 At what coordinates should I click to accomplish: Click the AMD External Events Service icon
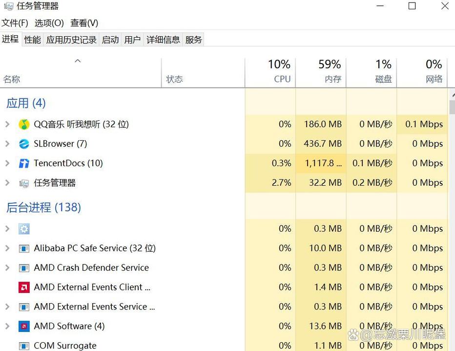[x=24, y=307]
